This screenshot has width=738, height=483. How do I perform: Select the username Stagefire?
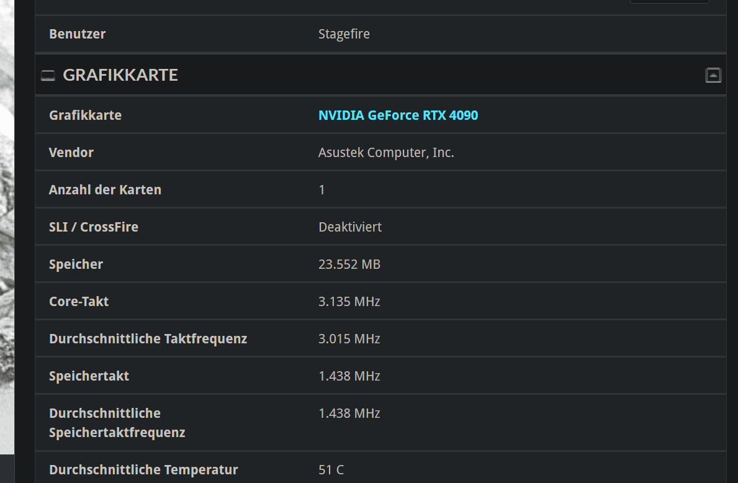coord(344,34)
